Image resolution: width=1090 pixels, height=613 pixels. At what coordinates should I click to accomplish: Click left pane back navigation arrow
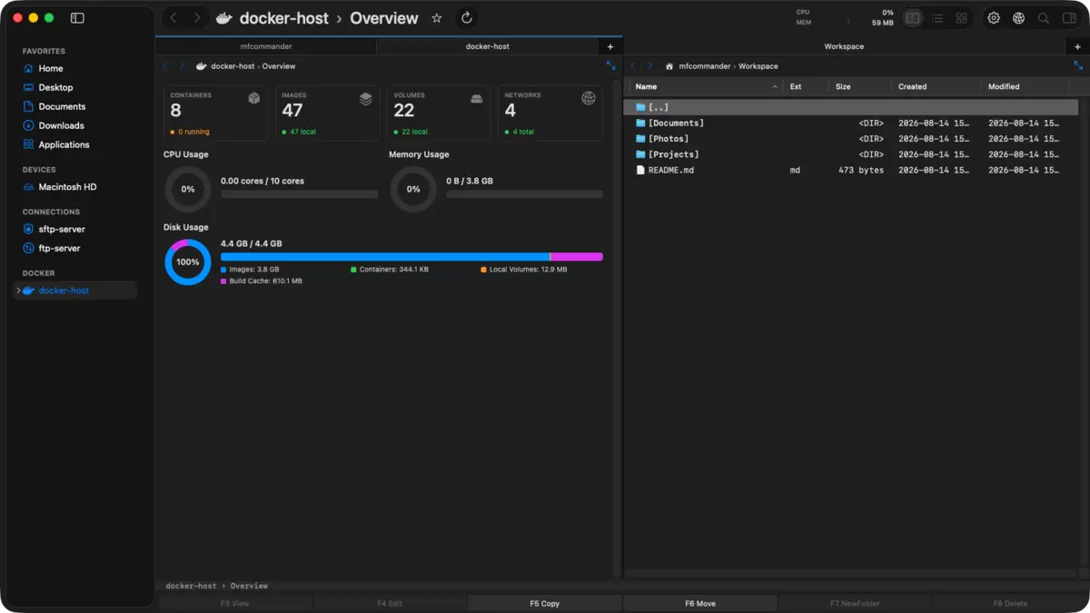point(165,66)
